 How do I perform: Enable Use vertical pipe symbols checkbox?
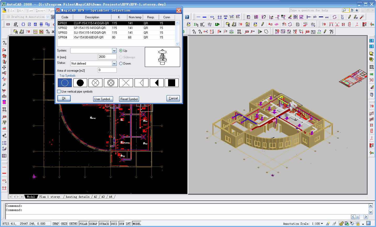click(x=59, y=92)
